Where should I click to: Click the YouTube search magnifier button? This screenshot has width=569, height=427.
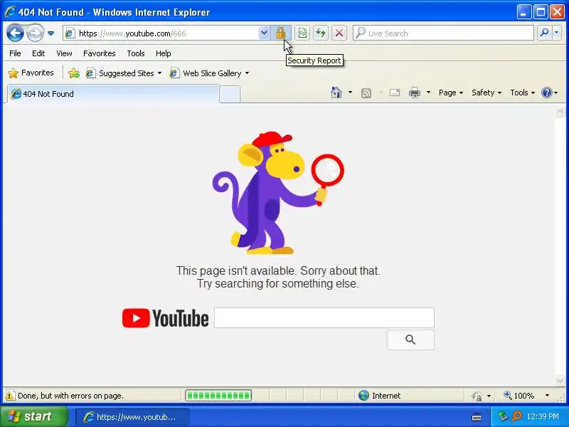tap(410, 340)
